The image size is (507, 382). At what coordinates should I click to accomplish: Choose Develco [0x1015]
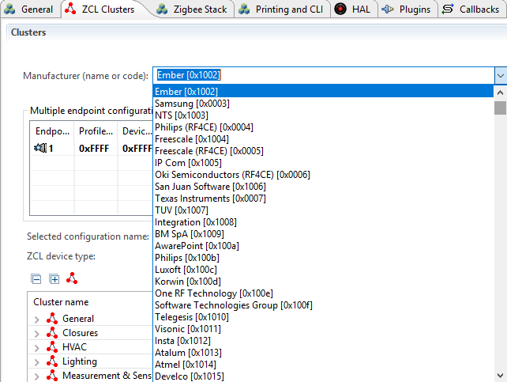[323, 376]
